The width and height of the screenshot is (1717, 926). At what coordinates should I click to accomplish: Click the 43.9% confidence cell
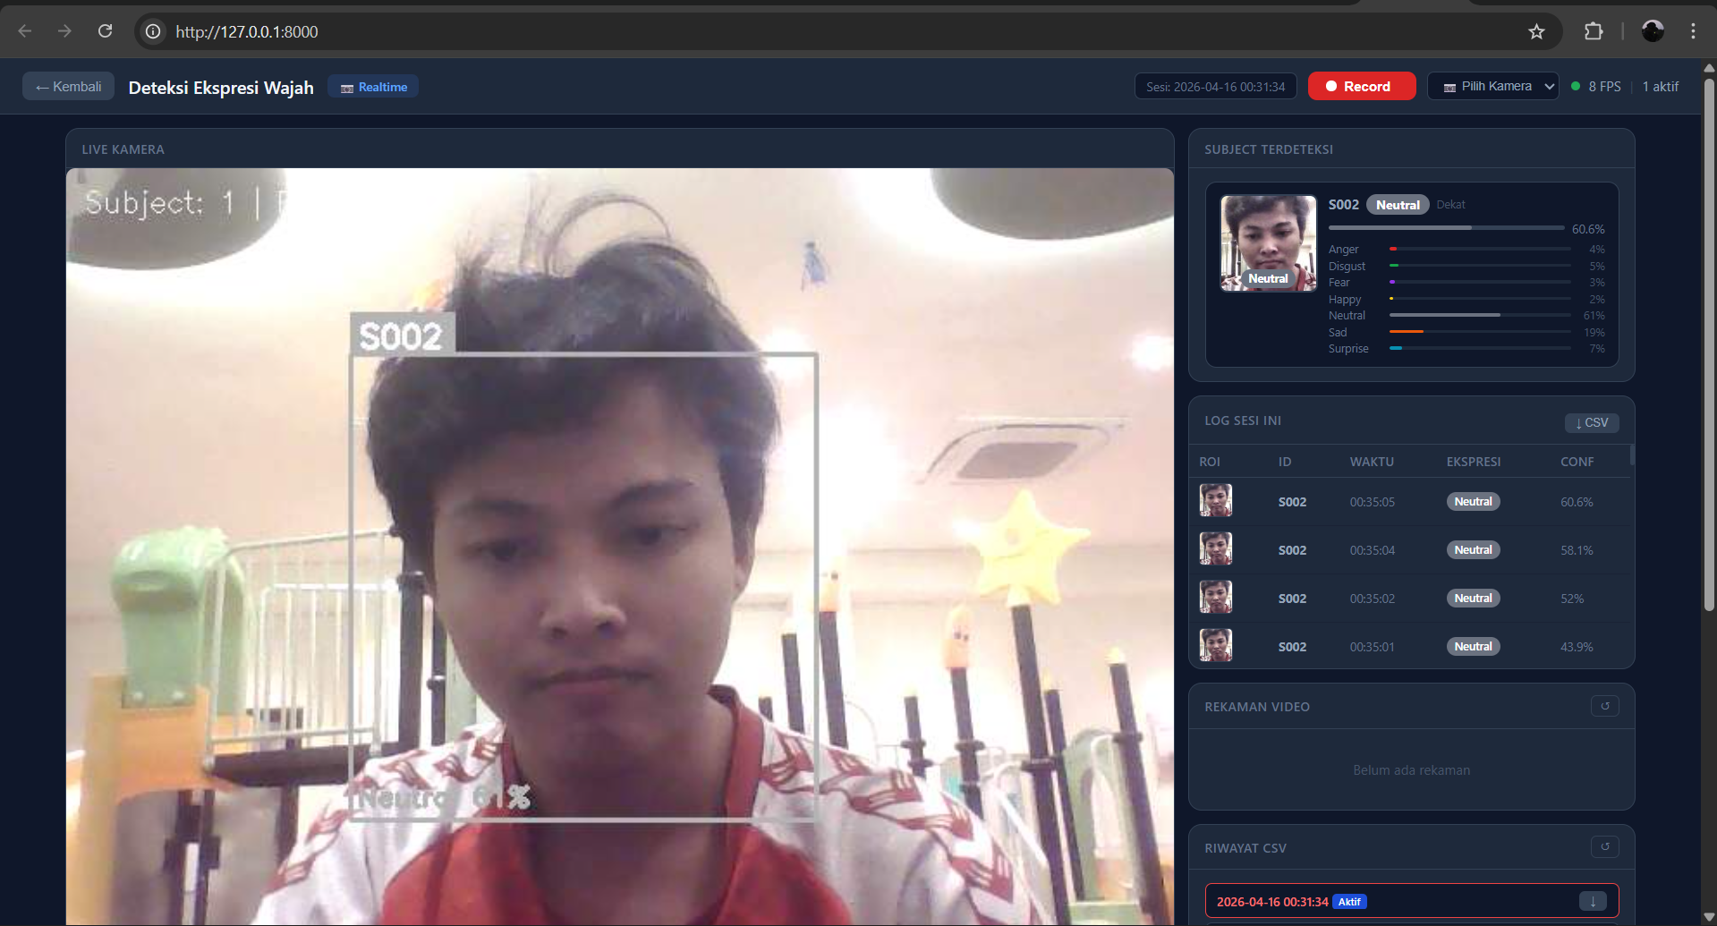click(x=1577, y=647)
